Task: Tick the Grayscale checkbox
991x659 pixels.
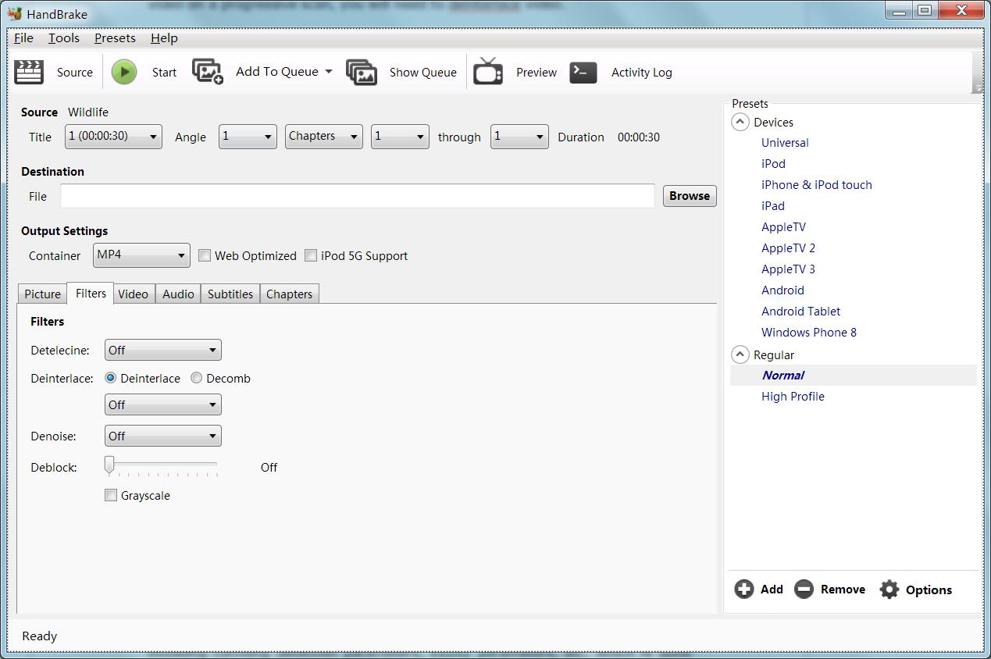Action: pos(111,495)
